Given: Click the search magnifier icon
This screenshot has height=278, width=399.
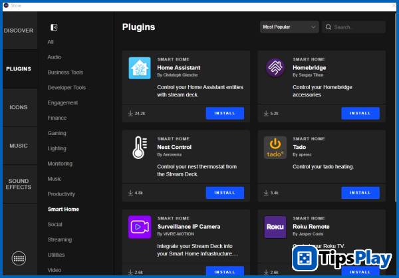Looking at the screenshot, I should pyautogui.click(x=329, y=27).
